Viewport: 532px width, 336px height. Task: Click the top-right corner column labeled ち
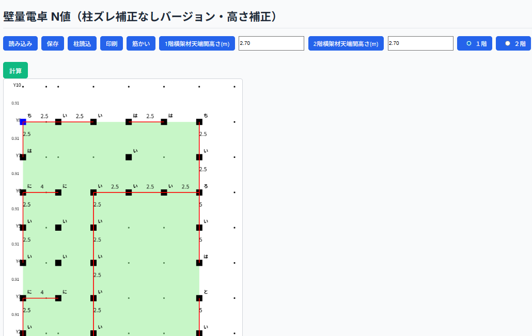pos(199,122)
